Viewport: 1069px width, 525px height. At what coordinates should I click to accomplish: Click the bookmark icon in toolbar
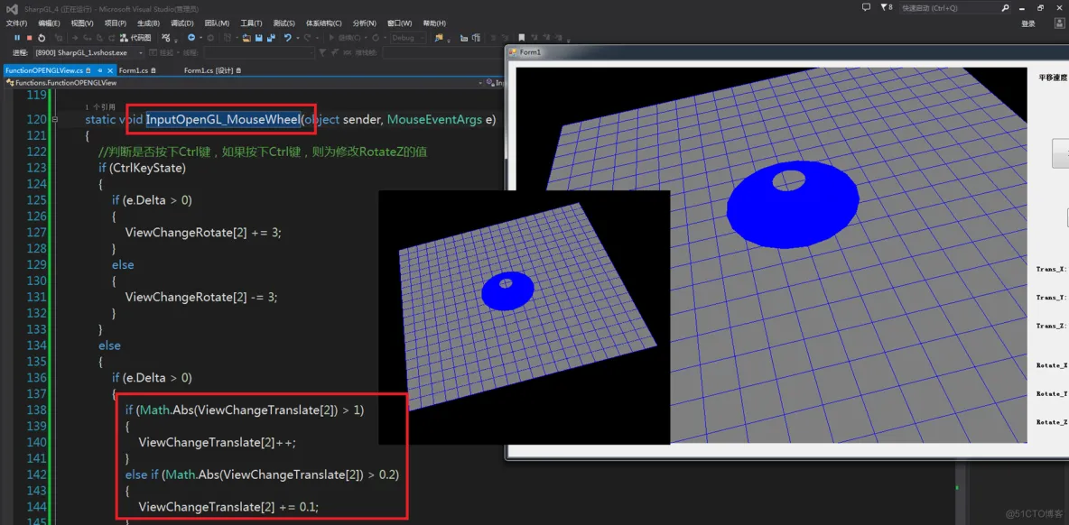[x=522, y=38]
